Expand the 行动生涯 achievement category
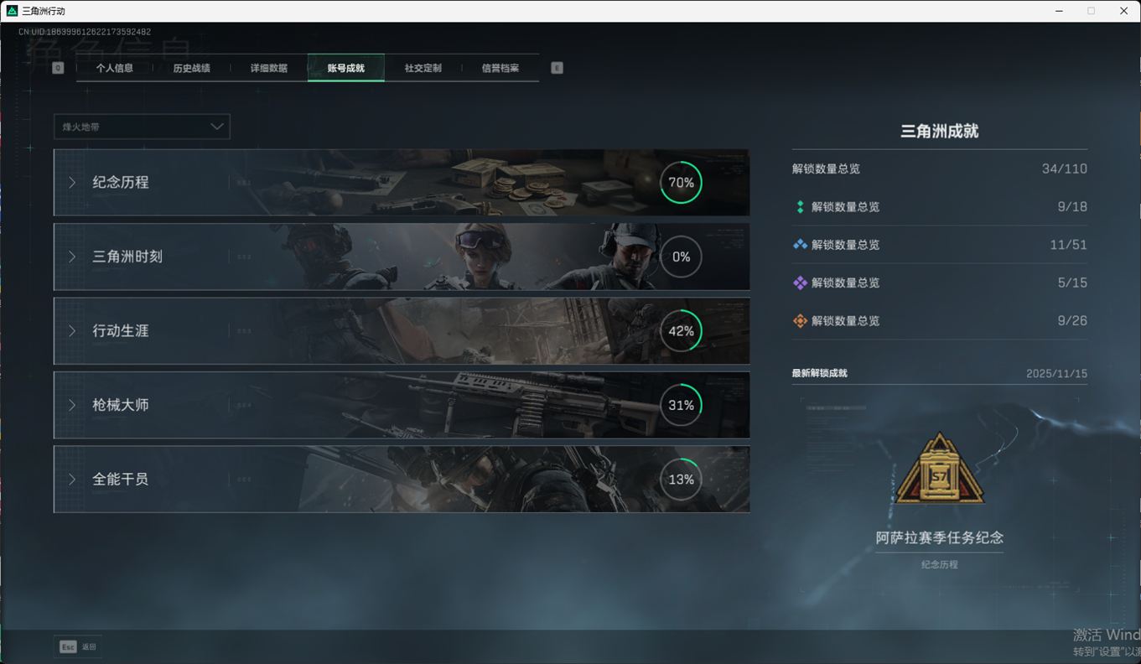Viewport: 1141px width, 664px height. [121, 331]
